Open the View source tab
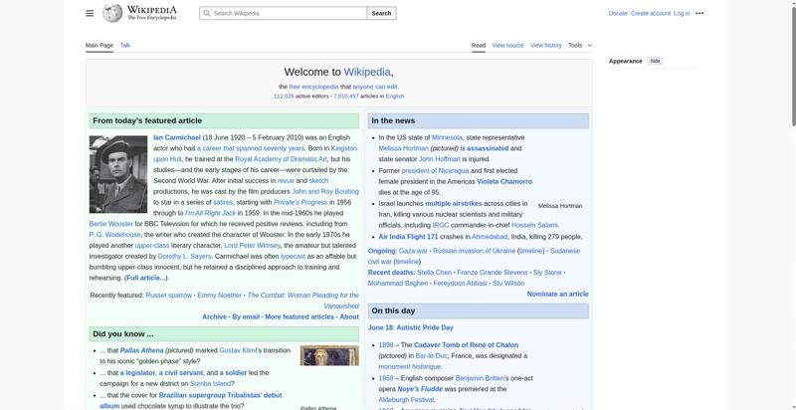This screenshot has width=796, height=410. pyautogui.click(x=507, y=45)
